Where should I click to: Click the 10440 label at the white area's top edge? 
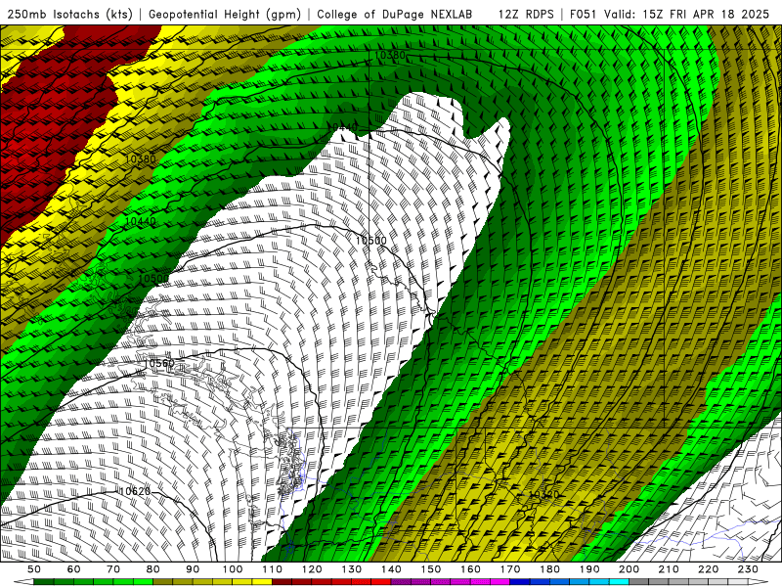coord(343,128)
